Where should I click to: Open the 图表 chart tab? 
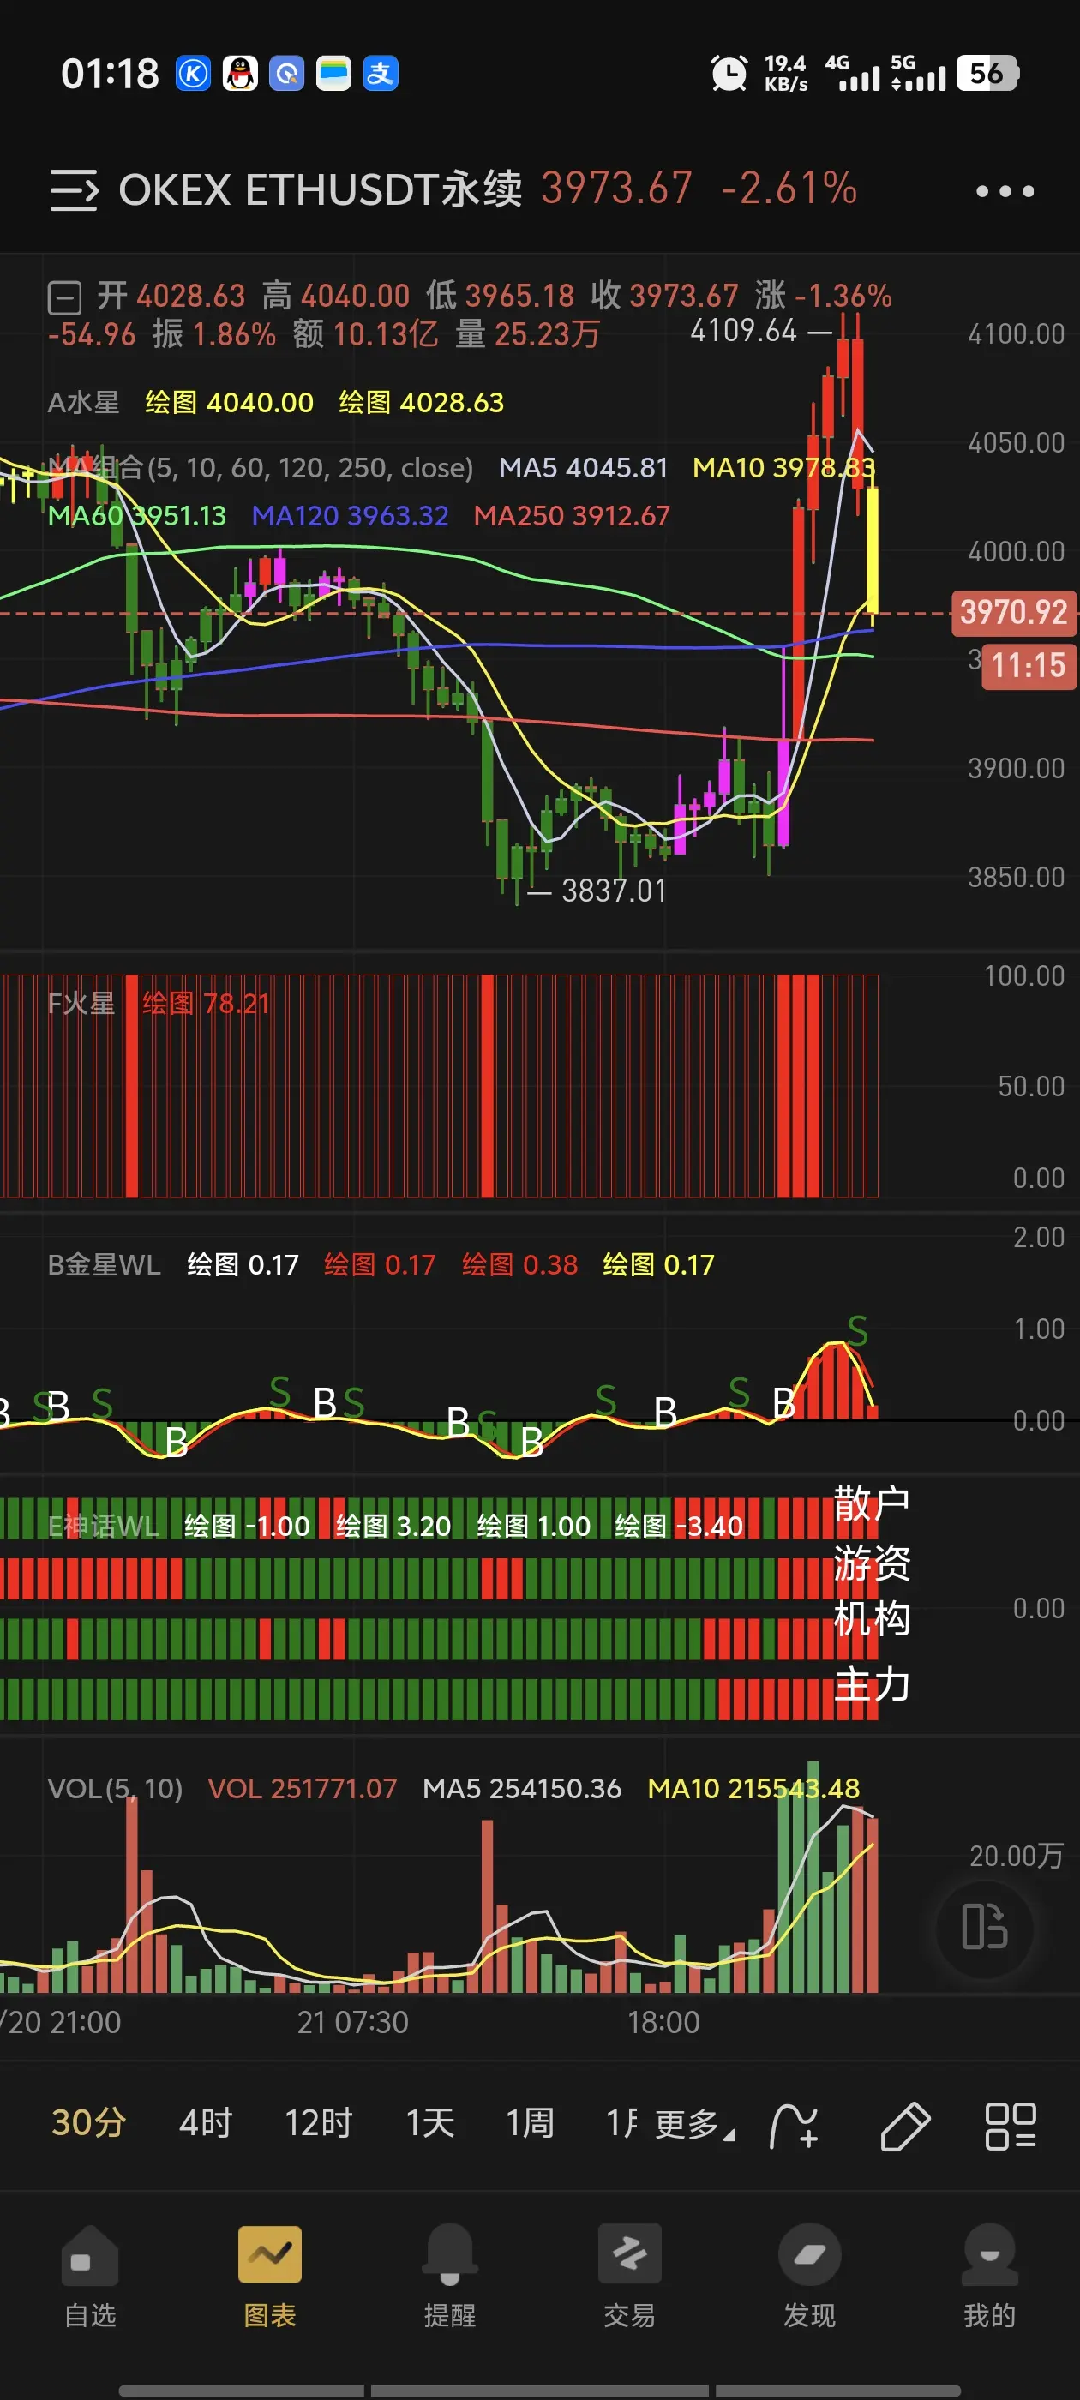pos(269,2274)
